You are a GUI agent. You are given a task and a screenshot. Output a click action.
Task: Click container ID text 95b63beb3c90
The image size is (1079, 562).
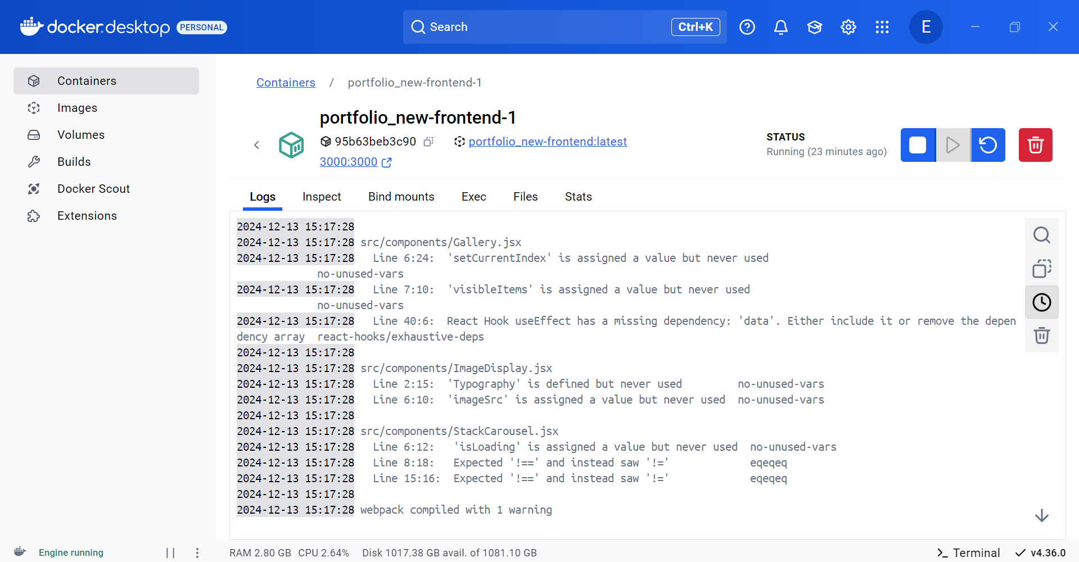point(376,142)
